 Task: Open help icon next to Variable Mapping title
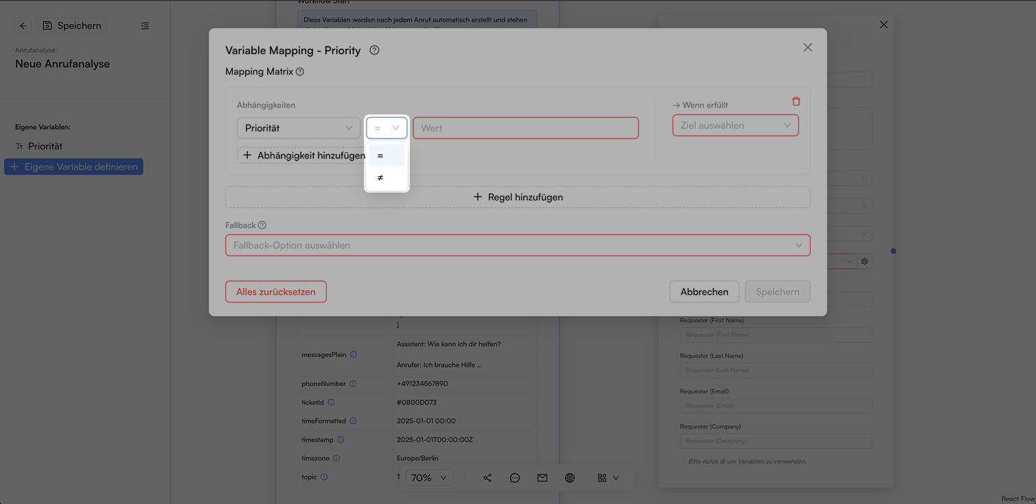coord(374,50)
